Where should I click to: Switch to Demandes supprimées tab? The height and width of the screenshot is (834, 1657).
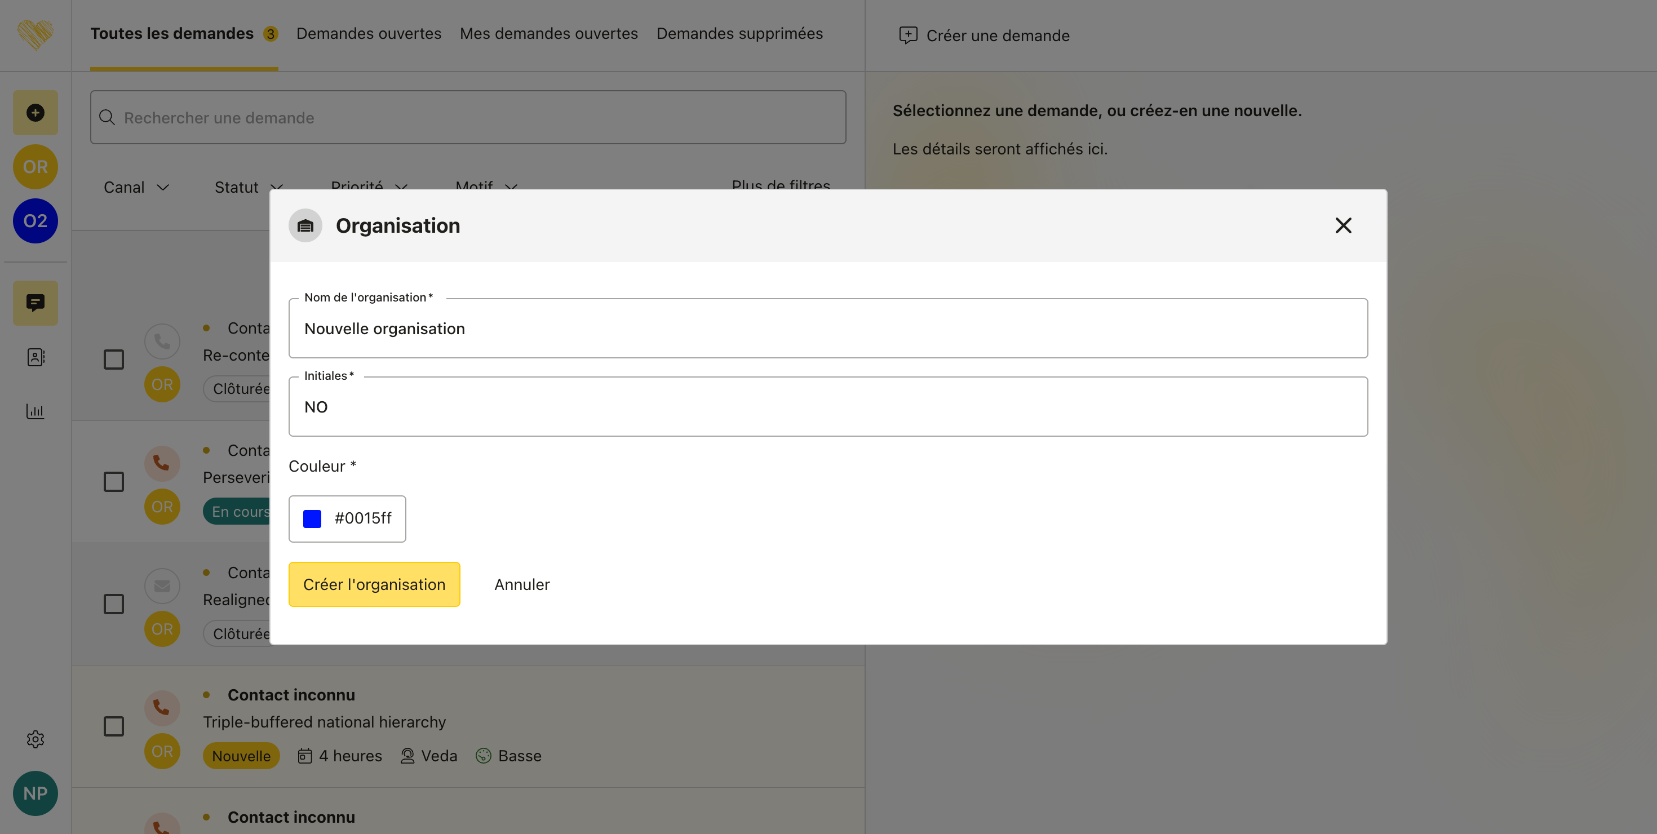coord(739,33)
